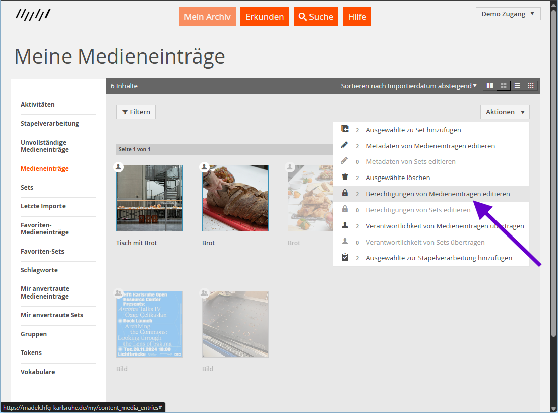
Task: Open the 'Erkunden' navigation item
Action: click(265, 16)
